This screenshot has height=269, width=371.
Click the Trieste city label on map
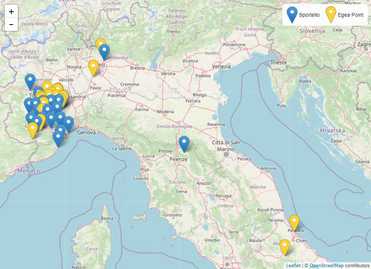click(x=278, y=62)
